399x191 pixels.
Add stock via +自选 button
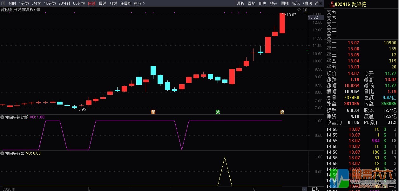coord(307,3)
